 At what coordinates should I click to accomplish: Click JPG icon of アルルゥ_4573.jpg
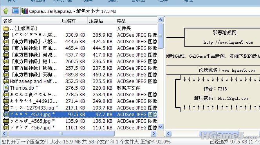coord(6,114)
